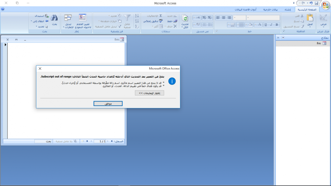Click the إظهار التعليمات (Show Help) button
331x186 pixels.
coord(150,93)
